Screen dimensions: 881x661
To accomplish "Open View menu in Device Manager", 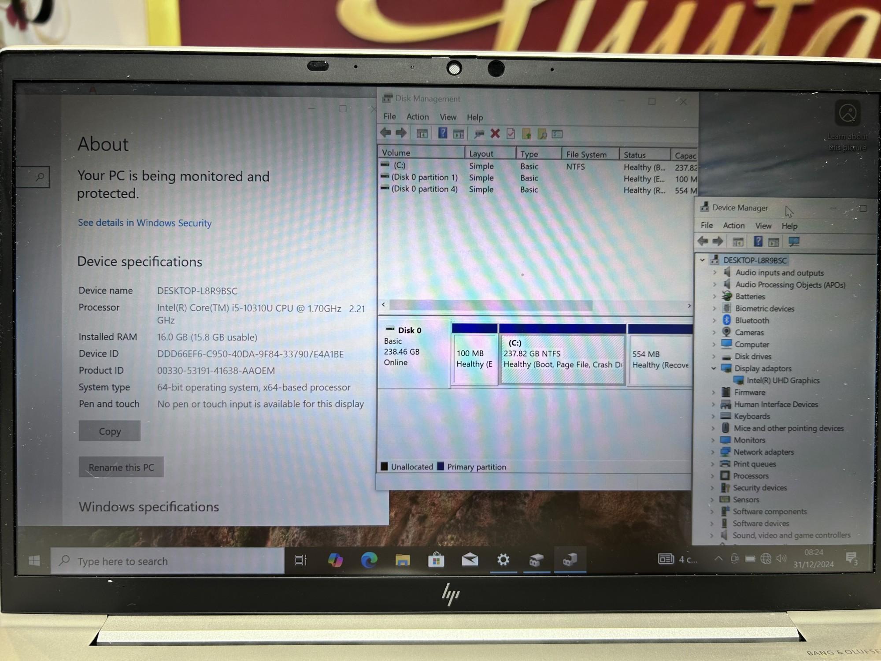I will pyautogui.click(x=763, y=226).
